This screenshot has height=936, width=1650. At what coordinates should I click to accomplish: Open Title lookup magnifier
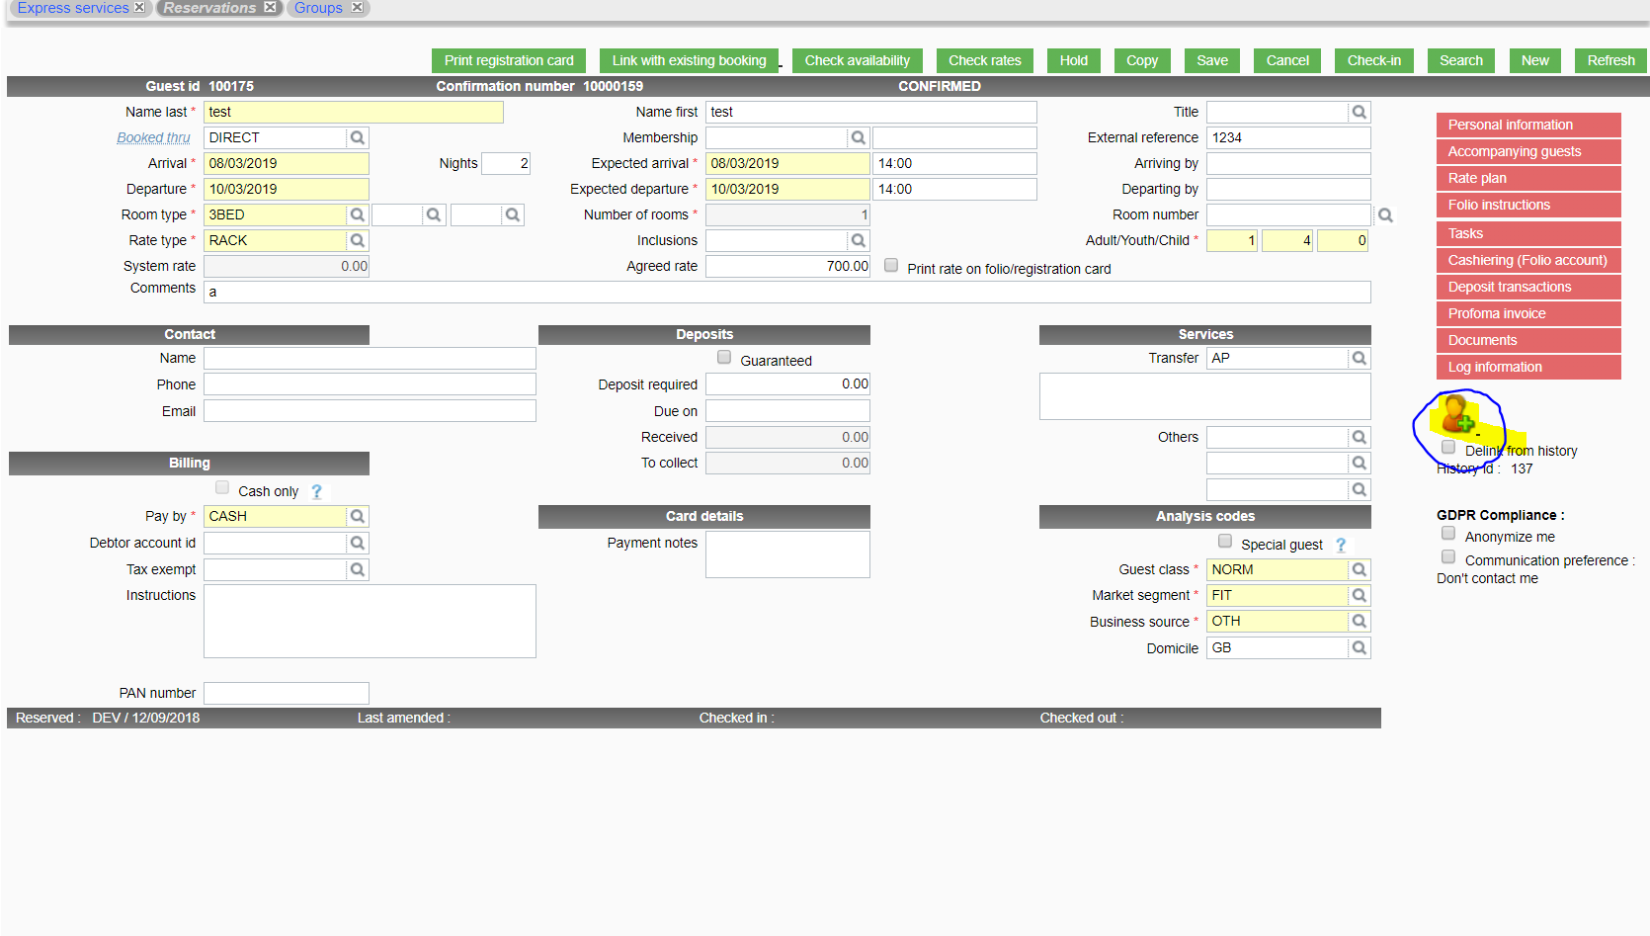click(1360, 112)
